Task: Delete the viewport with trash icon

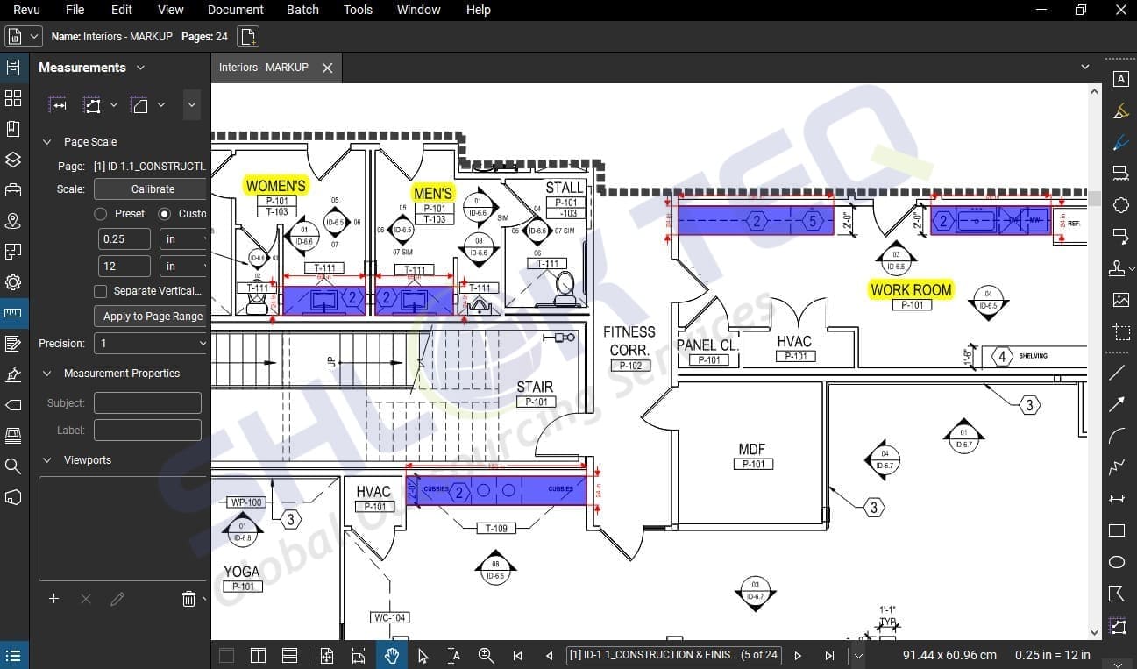Action: (188, 599)
